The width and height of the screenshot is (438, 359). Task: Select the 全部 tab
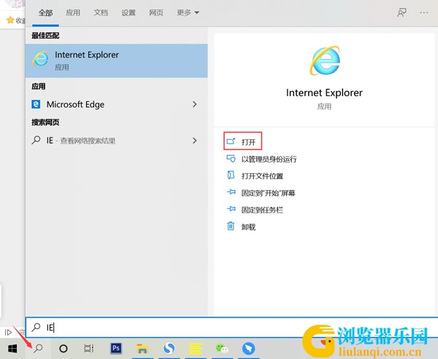pyautogui.click(x=45, y=12)
